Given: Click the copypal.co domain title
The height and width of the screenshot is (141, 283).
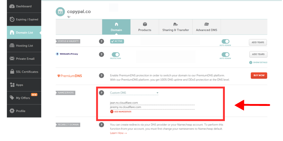Looking at the screenshot, I should pos(79,12).
